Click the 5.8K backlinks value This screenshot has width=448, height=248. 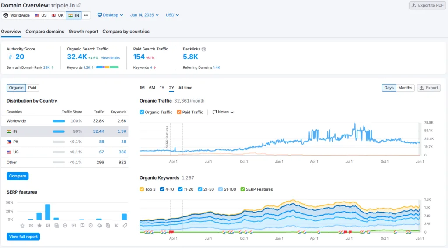(x=190, y=57)
